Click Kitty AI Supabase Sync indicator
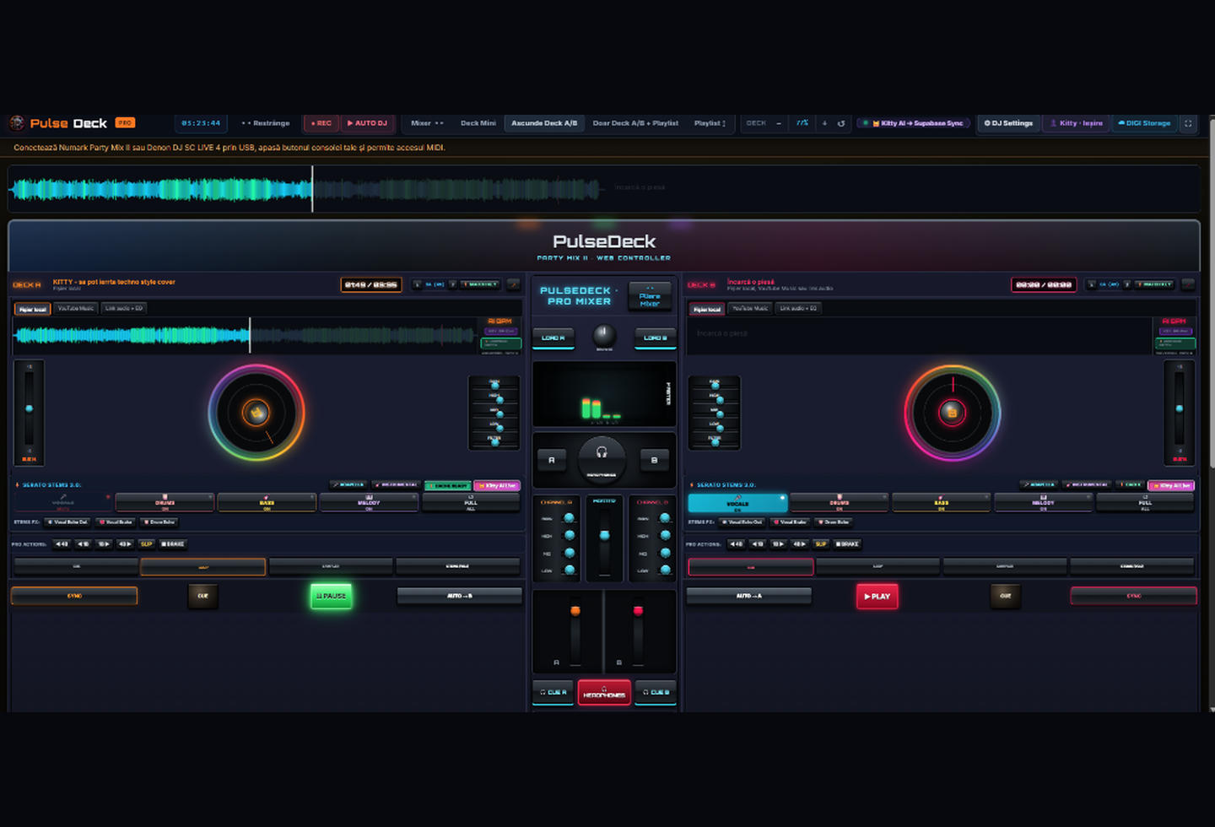The image size is (1215, 827). pos(913,123)
